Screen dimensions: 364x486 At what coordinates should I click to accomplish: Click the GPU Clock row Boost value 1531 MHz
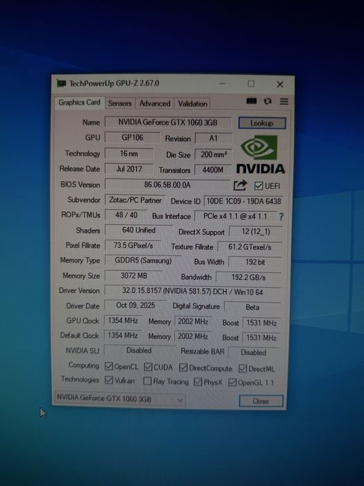[261, 323]
